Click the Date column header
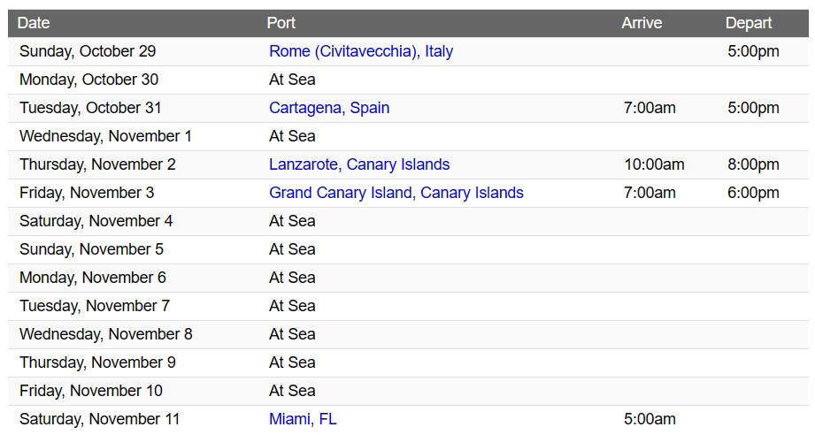 coord(34,23)
